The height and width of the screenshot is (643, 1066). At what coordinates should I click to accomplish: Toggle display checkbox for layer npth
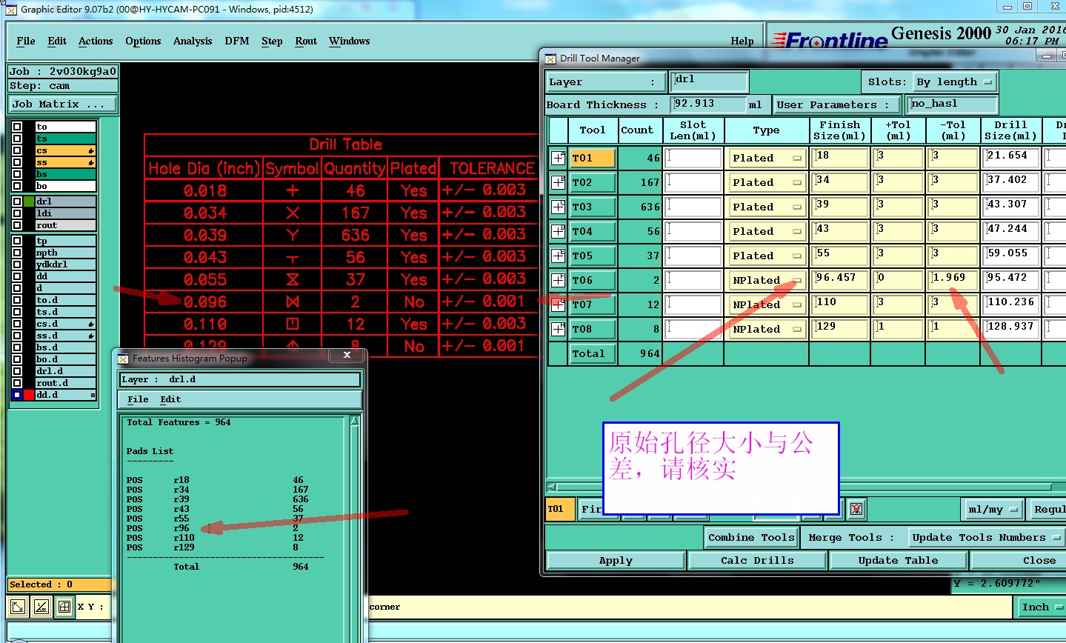[17, 253]
